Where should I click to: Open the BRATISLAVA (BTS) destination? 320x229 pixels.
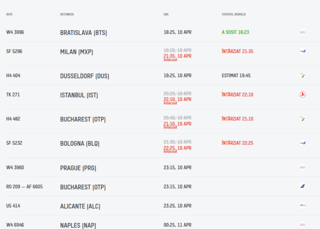pos(83,33)
